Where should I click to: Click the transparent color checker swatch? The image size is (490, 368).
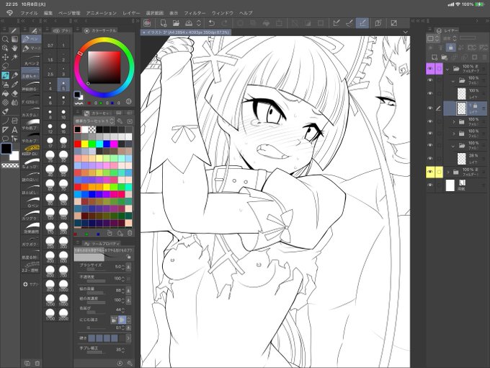pos(10,165)
